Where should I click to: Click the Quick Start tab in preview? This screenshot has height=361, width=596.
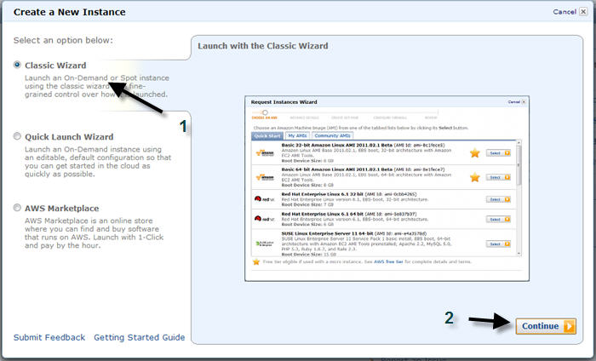click(267, 135)
